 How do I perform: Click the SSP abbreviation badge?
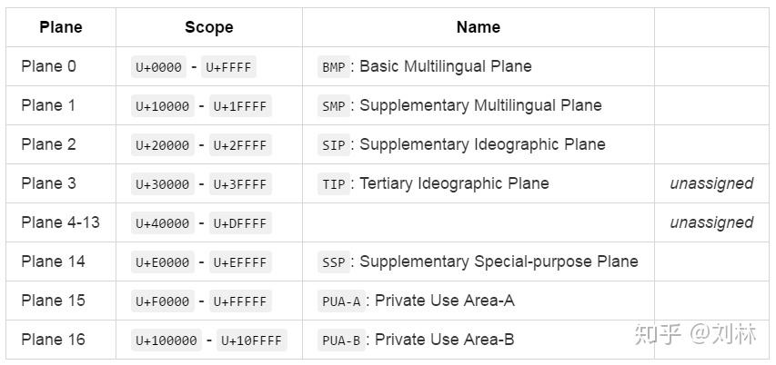pos(333,262)
